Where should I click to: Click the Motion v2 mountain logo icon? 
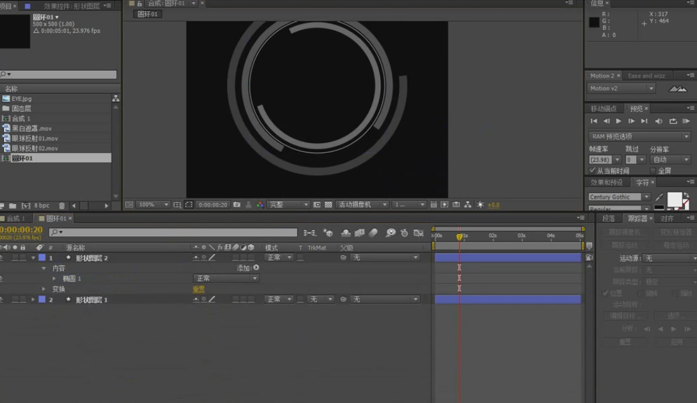[677, 89]
